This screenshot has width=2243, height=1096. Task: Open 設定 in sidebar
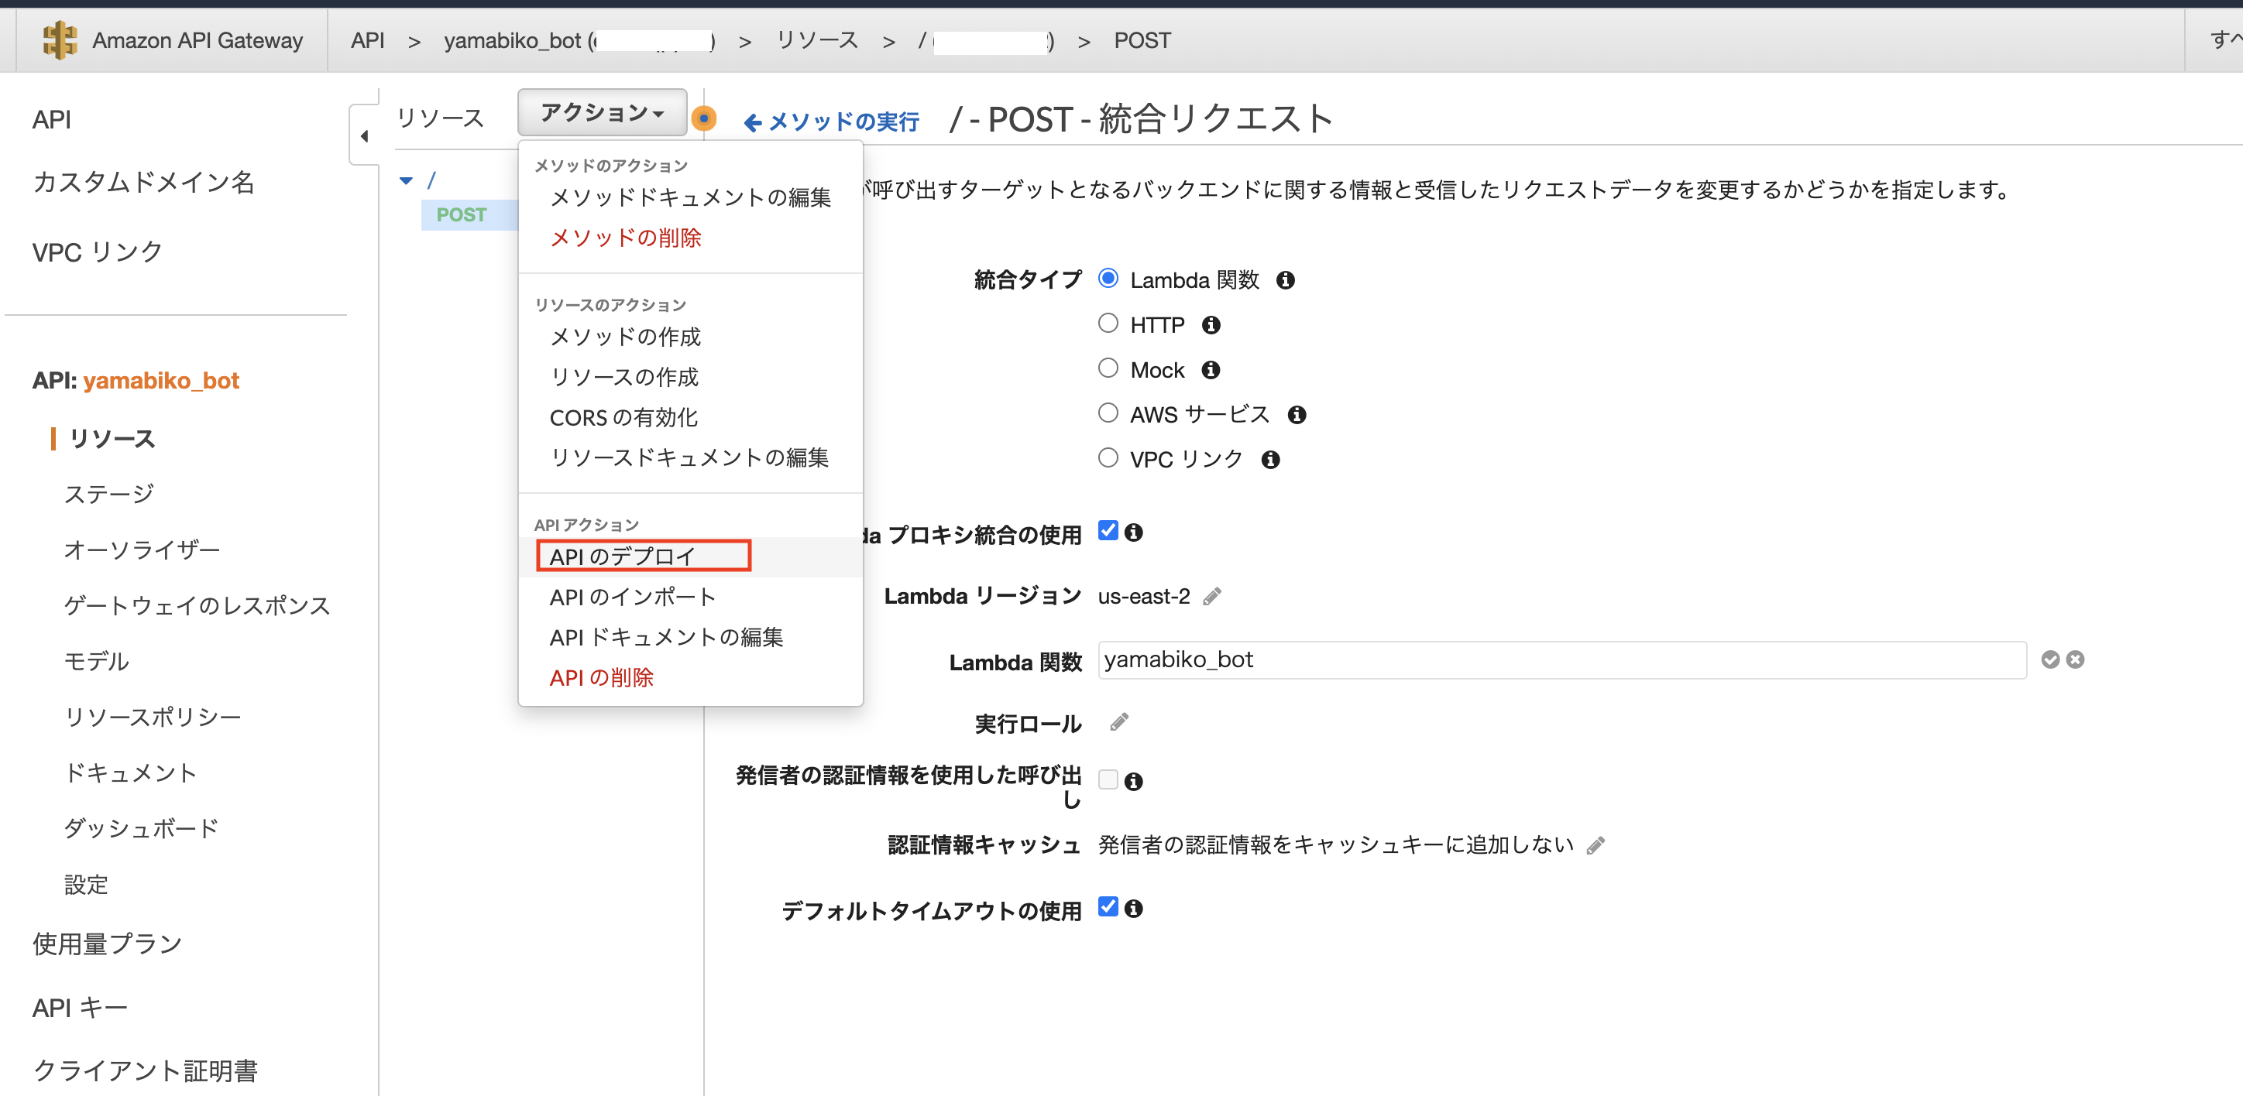(86, 885)
